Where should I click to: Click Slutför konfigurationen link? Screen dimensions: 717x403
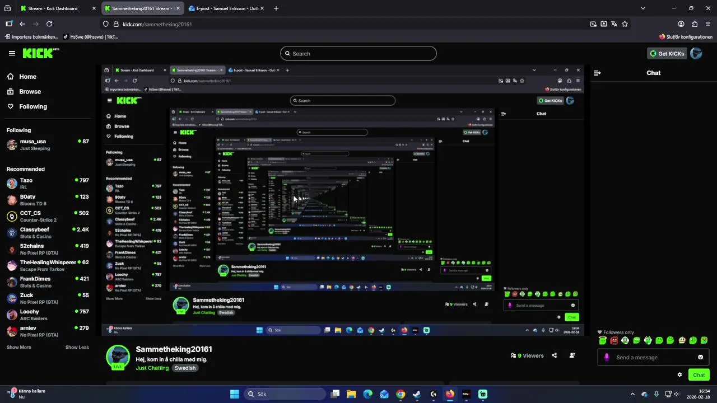click(x=686, y=37)
